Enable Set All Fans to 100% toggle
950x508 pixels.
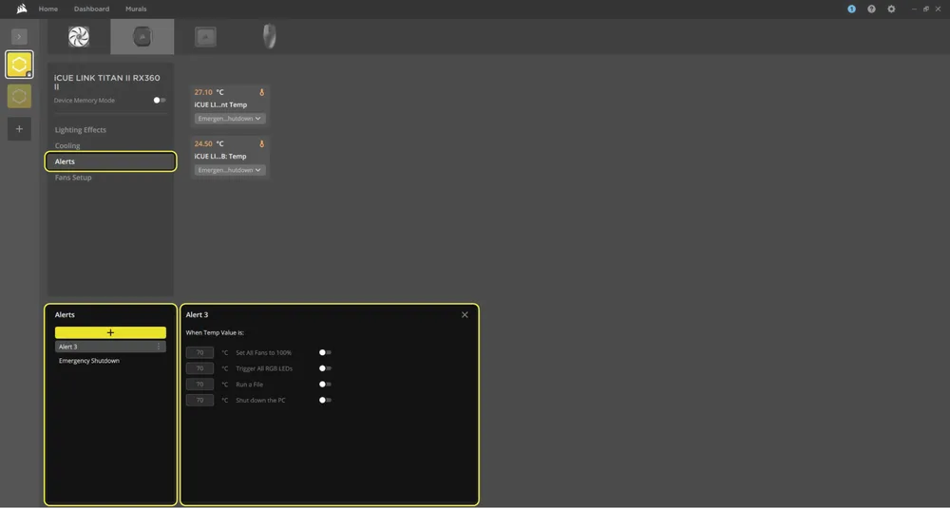325,352
